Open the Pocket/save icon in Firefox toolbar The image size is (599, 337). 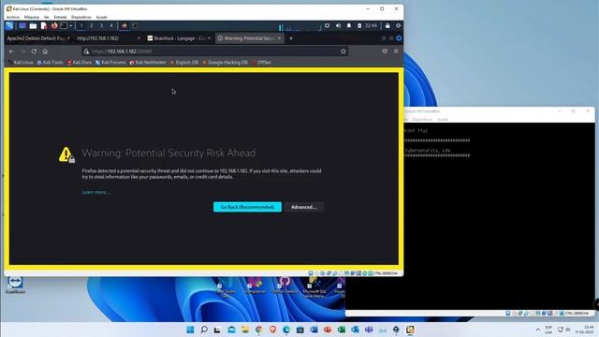pyautogui.click(x=385, y=51)
